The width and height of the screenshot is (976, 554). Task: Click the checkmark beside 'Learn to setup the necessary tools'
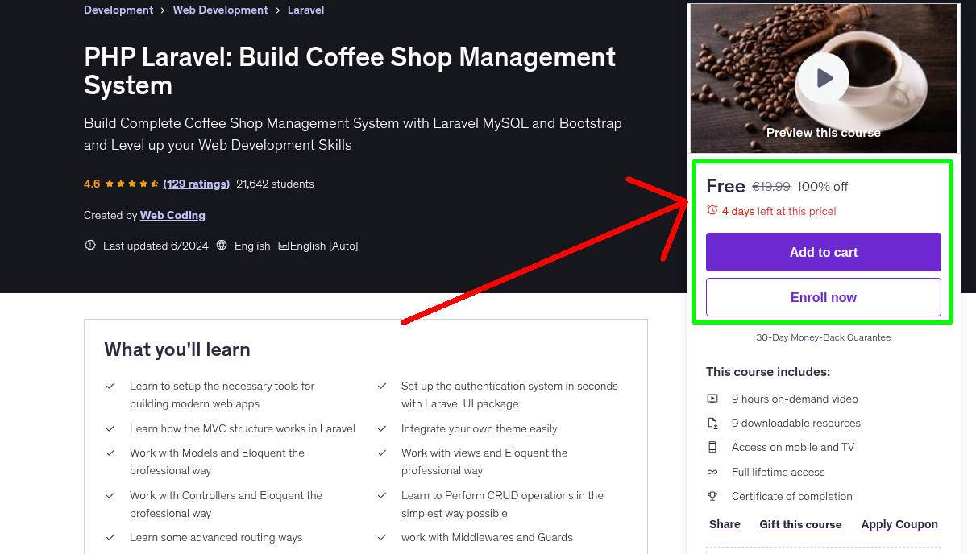point(110,387)
